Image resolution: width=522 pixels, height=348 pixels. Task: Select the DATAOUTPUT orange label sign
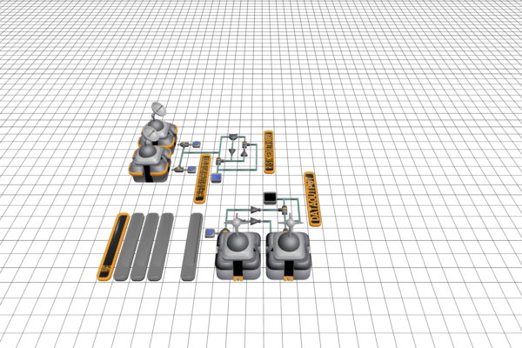pyautogui.click(x=312, y=199)
